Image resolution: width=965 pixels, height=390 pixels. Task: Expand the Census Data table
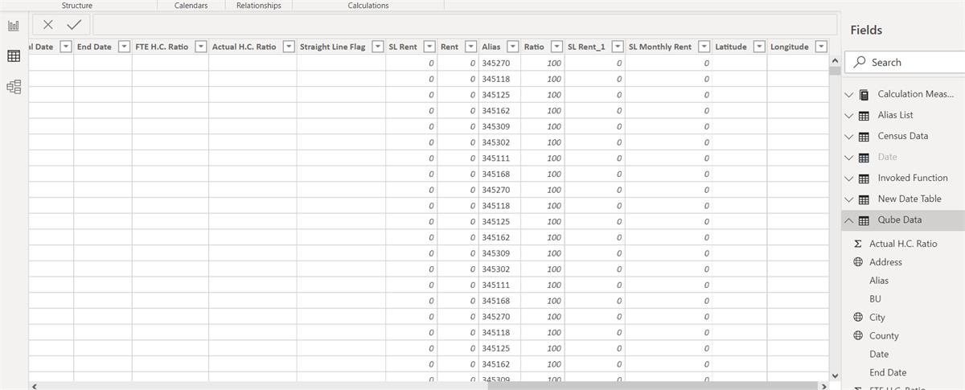click(848, 137)
